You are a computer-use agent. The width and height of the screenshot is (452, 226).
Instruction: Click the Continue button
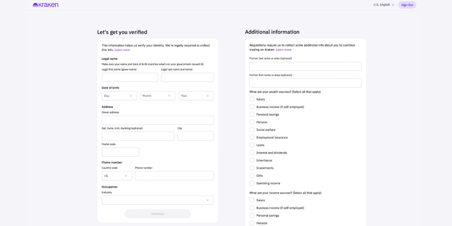click(157, 213)
